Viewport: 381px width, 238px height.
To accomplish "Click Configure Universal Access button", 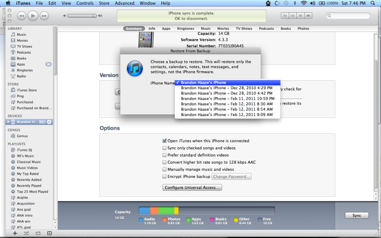I will point(192,187).
